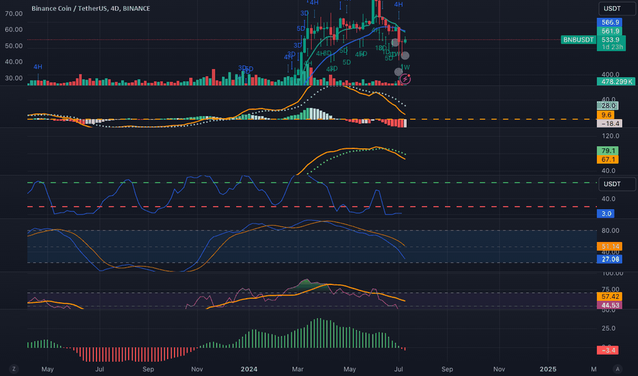This screenshot has width=638, height=376.
Task: Click the 120.0 scale tick label
Action: coord(611,136)
